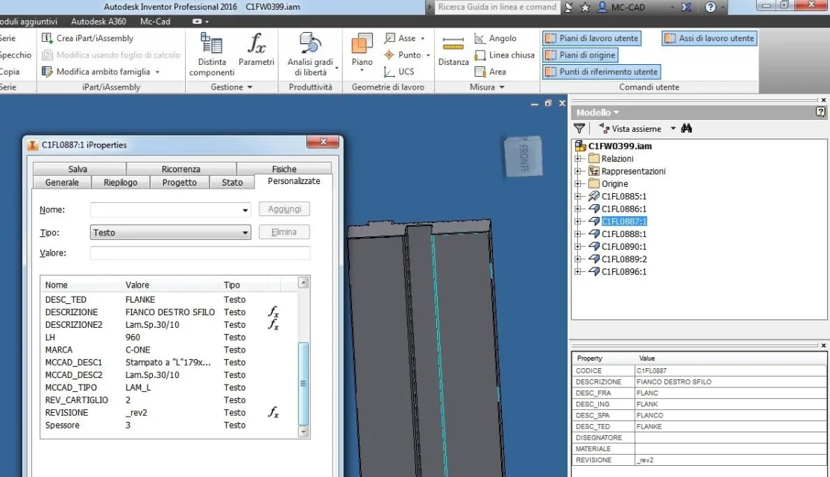Click the Aggiungi button
This screenshot has height=477, width=830.
tap(284, 209)
